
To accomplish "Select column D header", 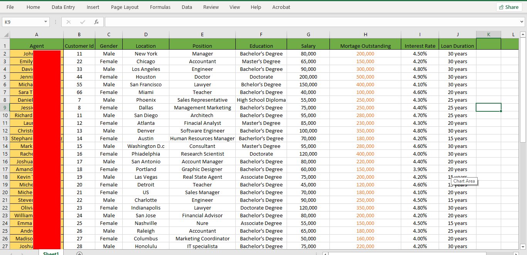I will pos(146,35).
